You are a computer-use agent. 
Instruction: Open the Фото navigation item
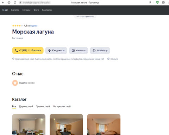[36, 10]
